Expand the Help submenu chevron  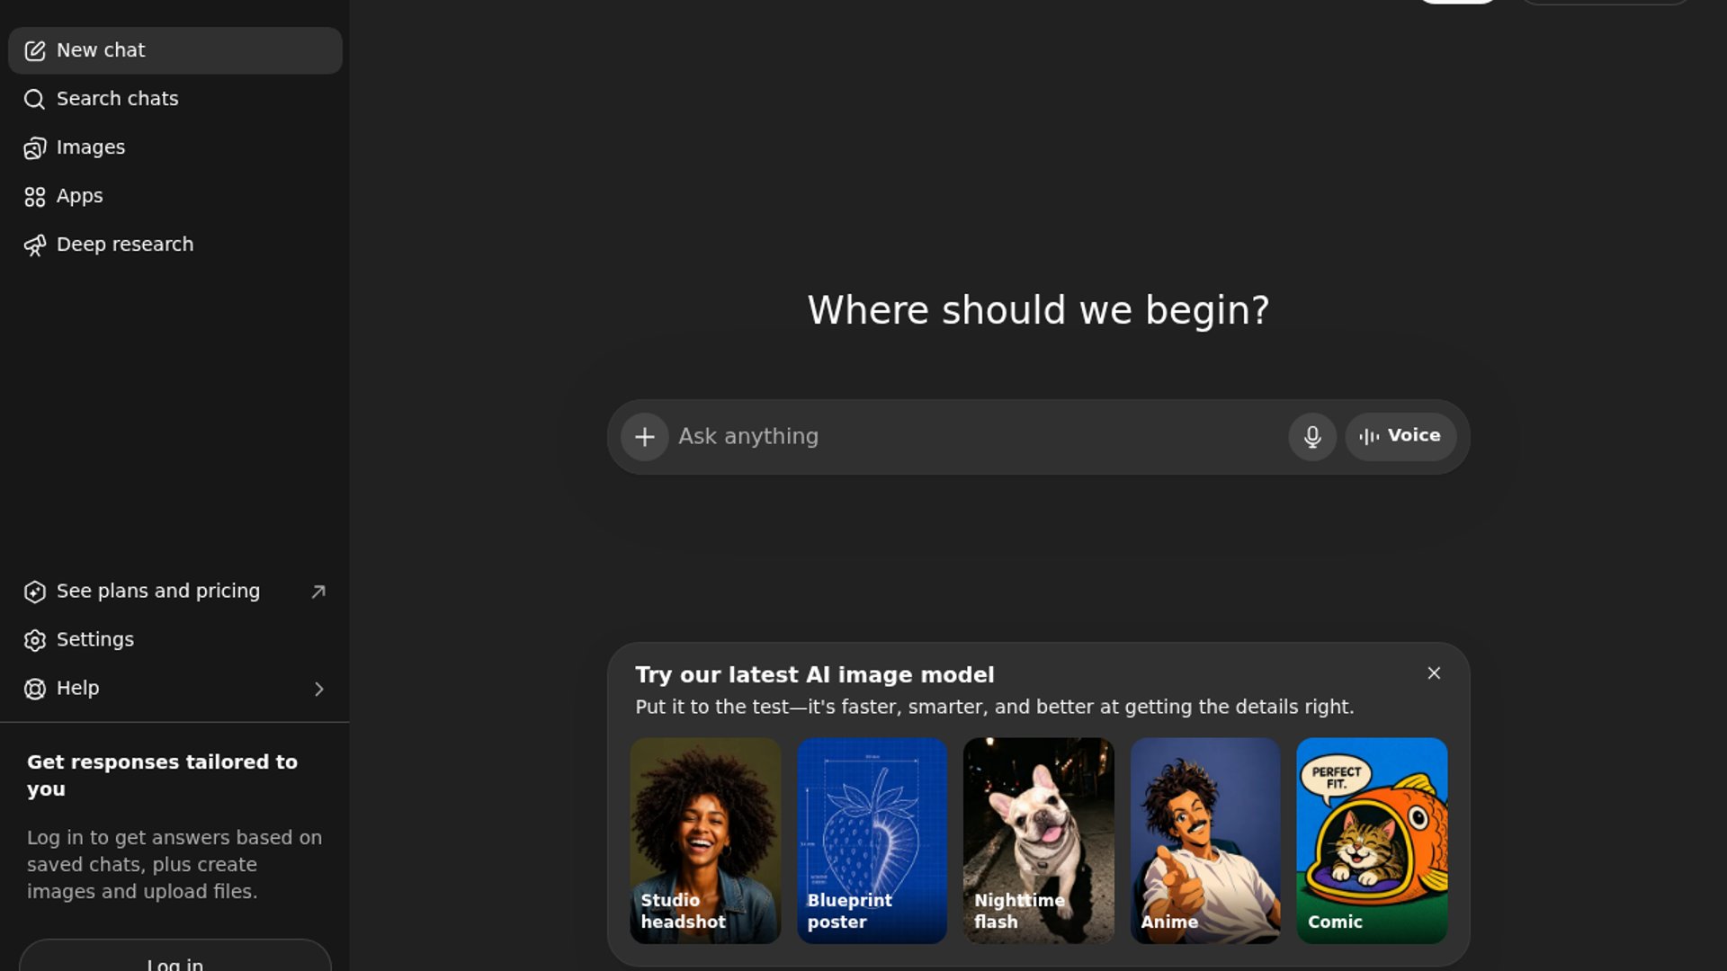click(318, 689)
